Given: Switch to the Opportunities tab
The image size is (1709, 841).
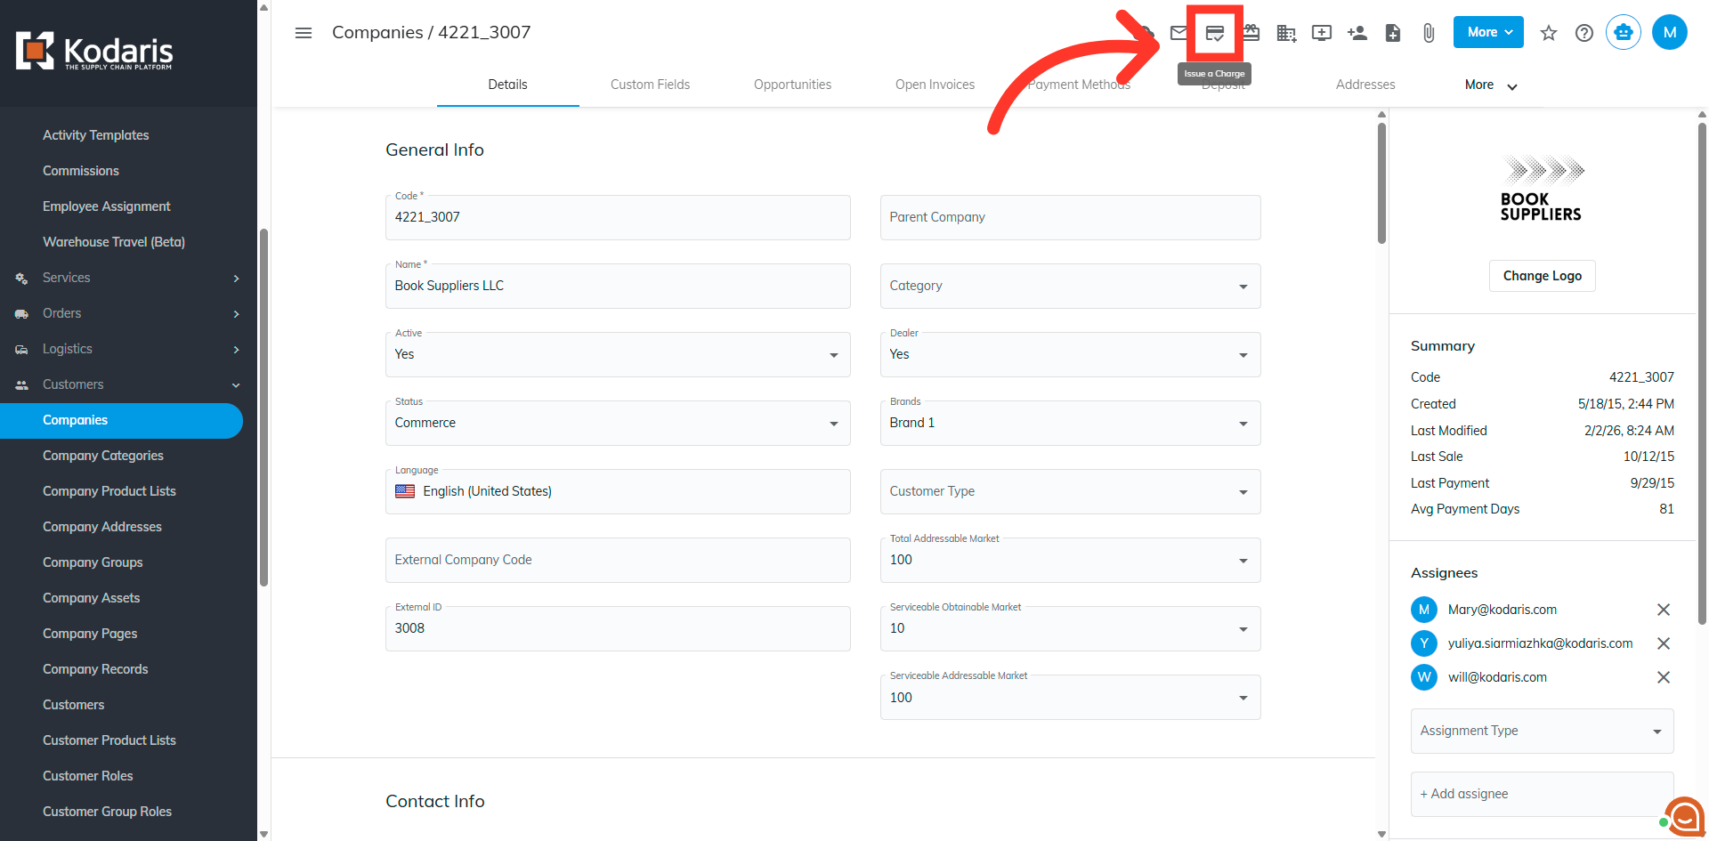Looking at the screenshot, I should pos(792,85).
